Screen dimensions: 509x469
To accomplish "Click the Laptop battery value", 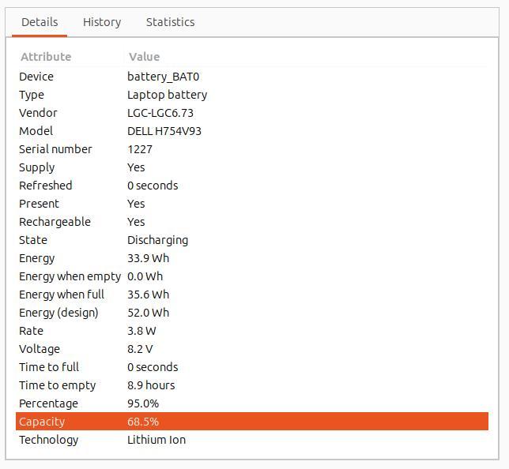I will pos(167,95).
